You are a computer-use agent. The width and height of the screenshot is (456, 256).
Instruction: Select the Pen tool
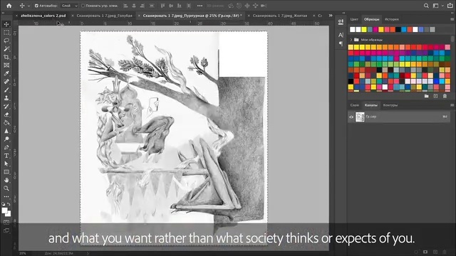click(6, 147)
